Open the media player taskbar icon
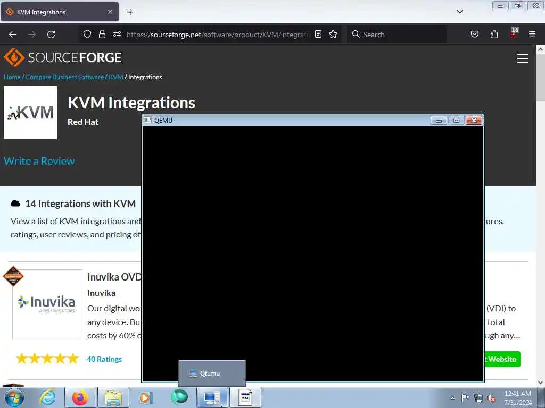This screenshot has width=545, height=408. click(x=146, y=397)
